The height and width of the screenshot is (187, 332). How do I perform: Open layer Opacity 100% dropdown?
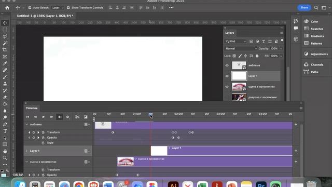coord(281,48)
